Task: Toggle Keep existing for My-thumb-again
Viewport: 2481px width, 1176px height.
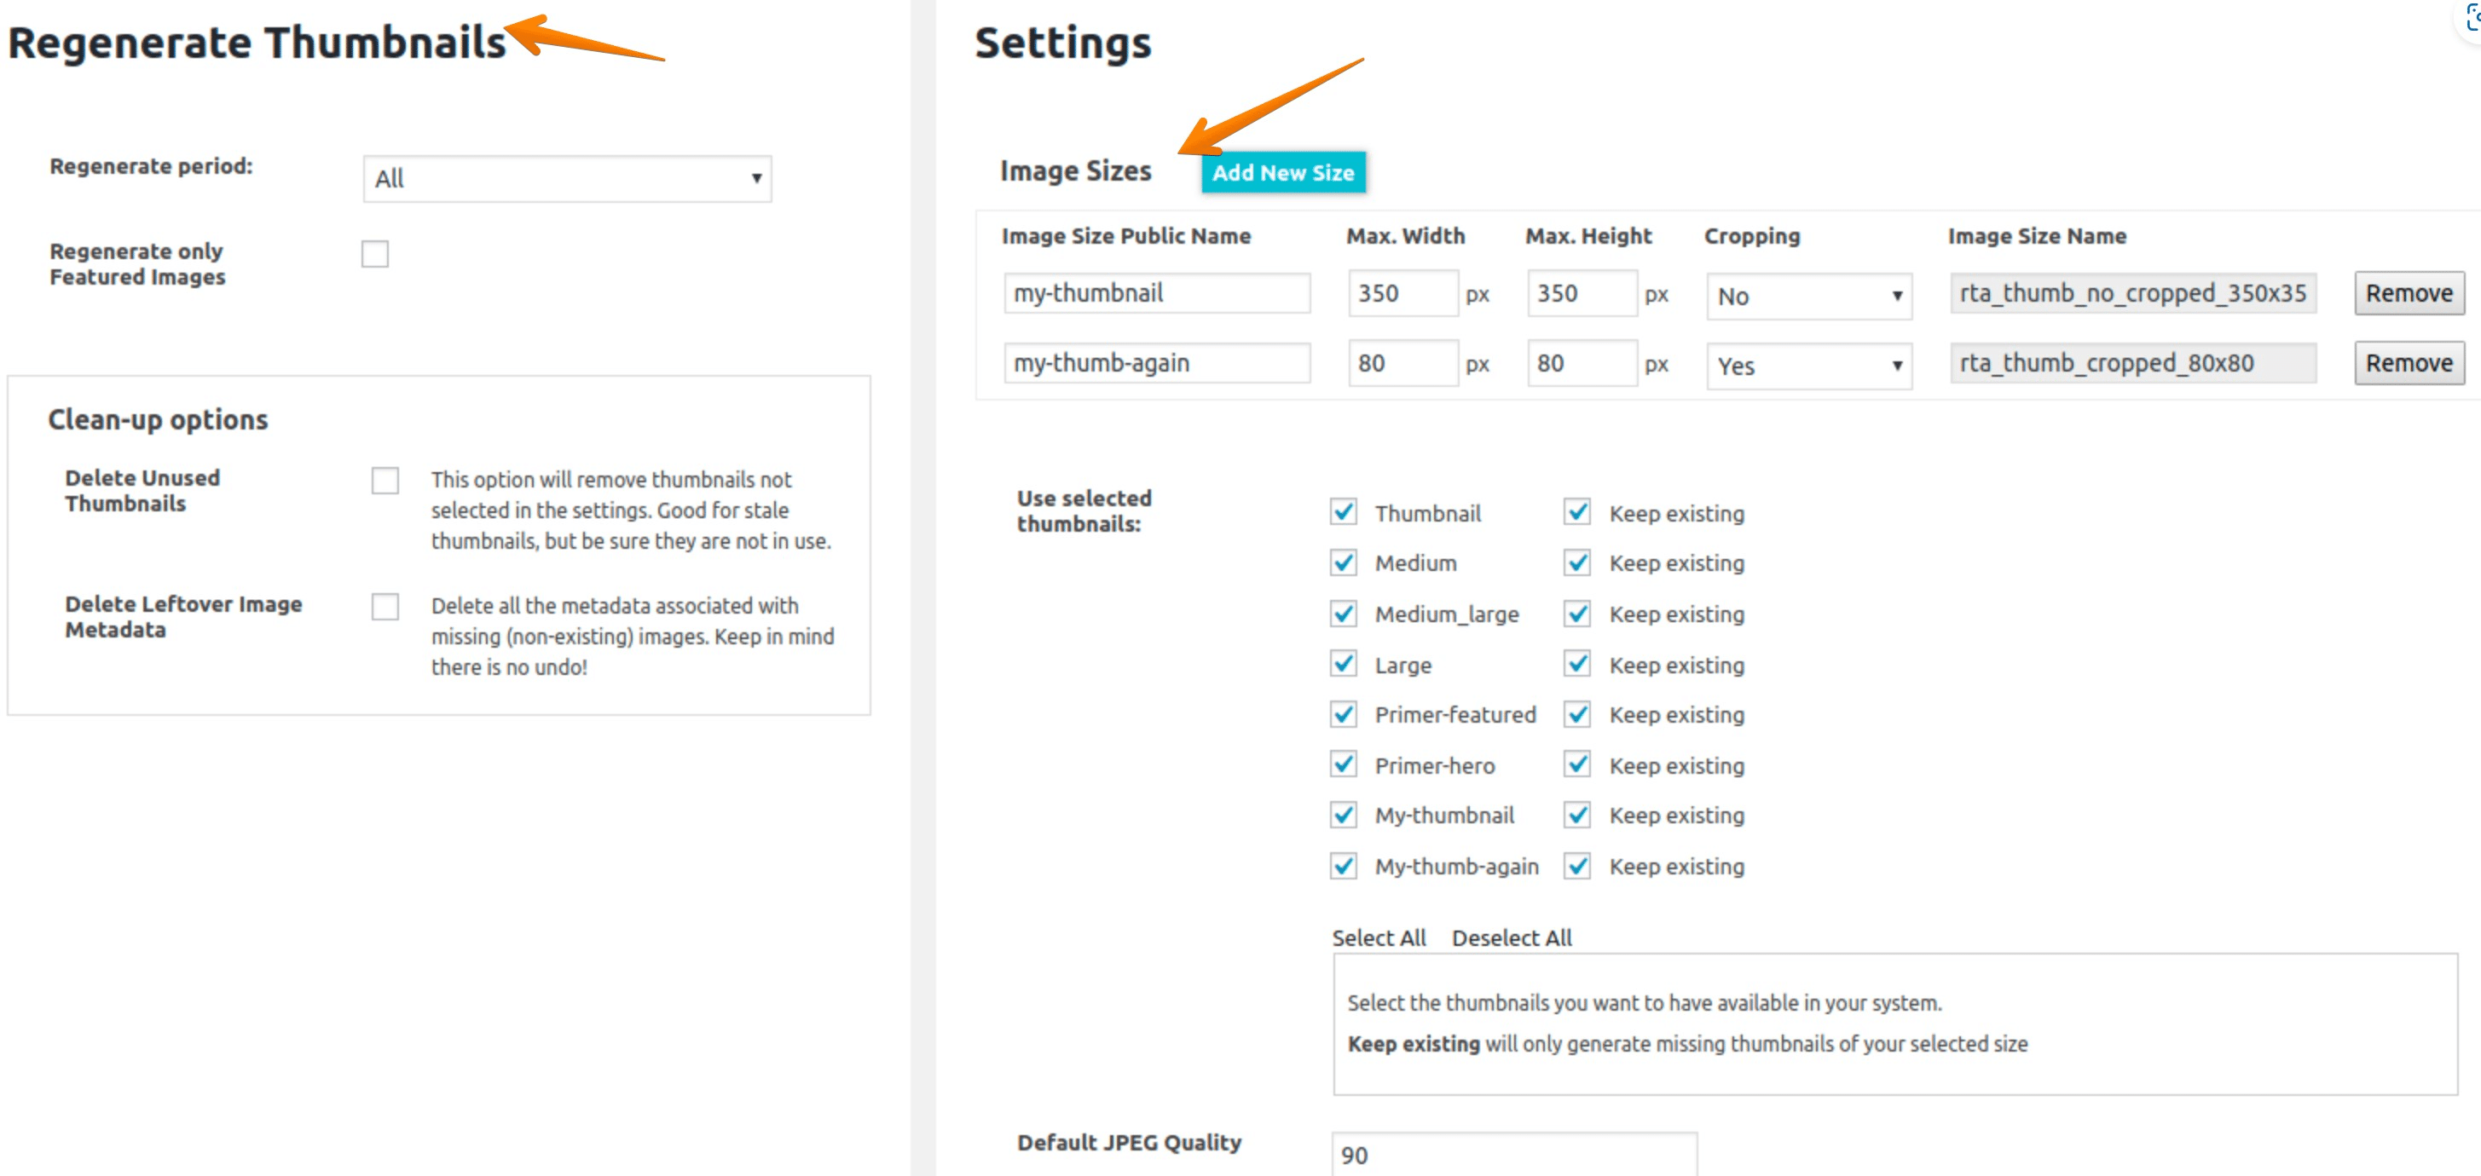Action: [x=1576, y=866]
